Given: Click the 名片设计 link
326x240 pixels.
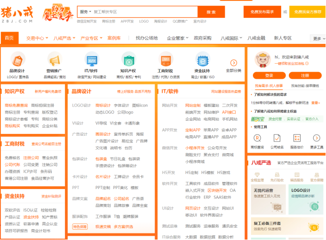Looking at the screenshot, I should [103, 177].
